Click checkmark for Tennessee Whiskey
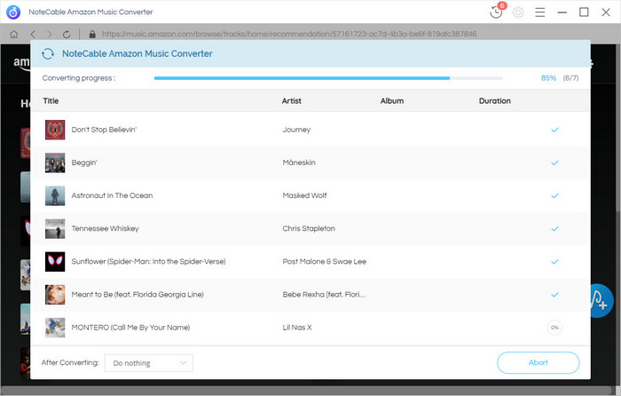This screenshot has height=396, width=621. [554, 228]
